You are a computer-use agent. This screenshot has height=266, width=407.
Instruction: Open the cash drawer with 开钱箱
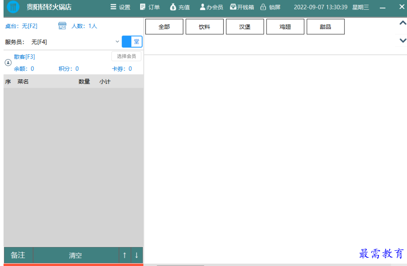pos(242,7)
